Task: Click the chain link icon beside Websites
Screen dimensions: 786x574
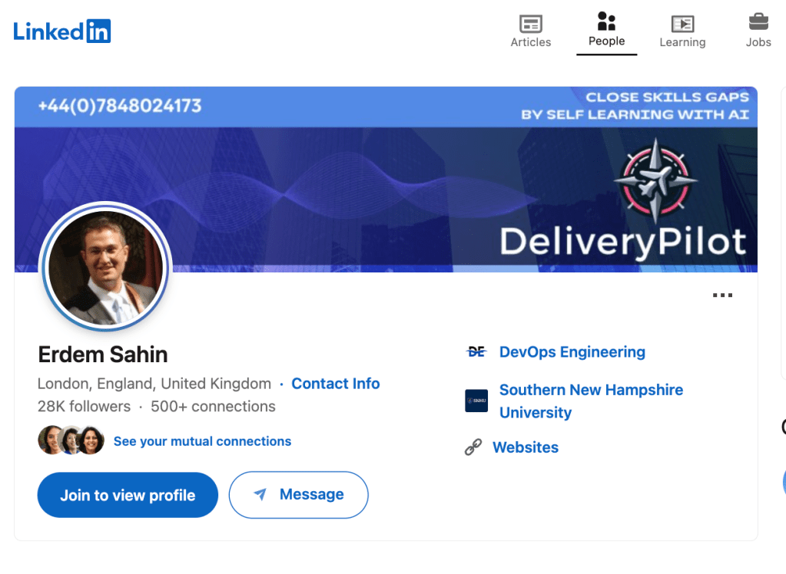Action: point(473,447)
